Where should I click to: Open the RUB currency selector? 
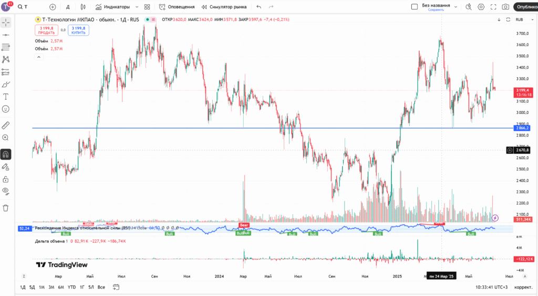tap(525, 19)
